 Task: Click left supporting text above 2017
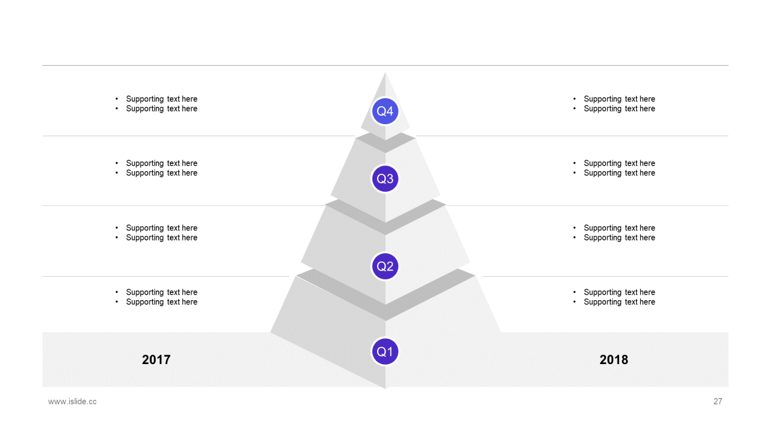click(156, 297)
